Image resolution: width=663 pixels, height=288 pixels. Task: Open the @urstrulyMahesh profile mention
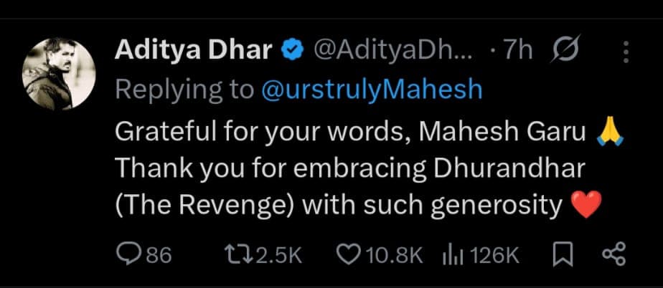click(x=371, y=90)
